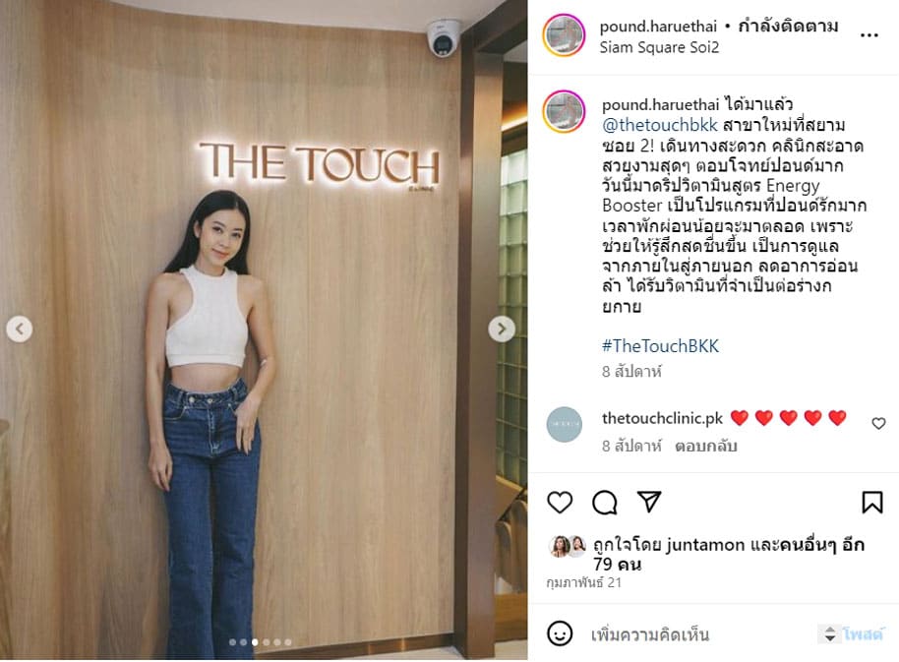This screenshot has width=899, height=662.
Task: Like the post with the heart icon
Action: (x=560, y=503)
